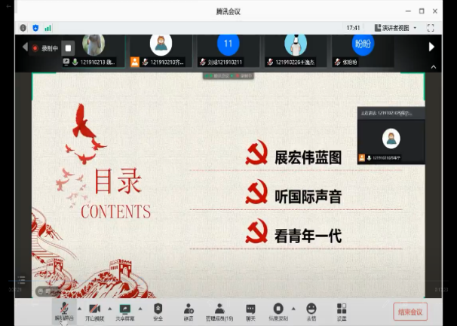Expand video options arrow beside camera
Viewport: 457px width, 326px height.
[x=108, y=308]
